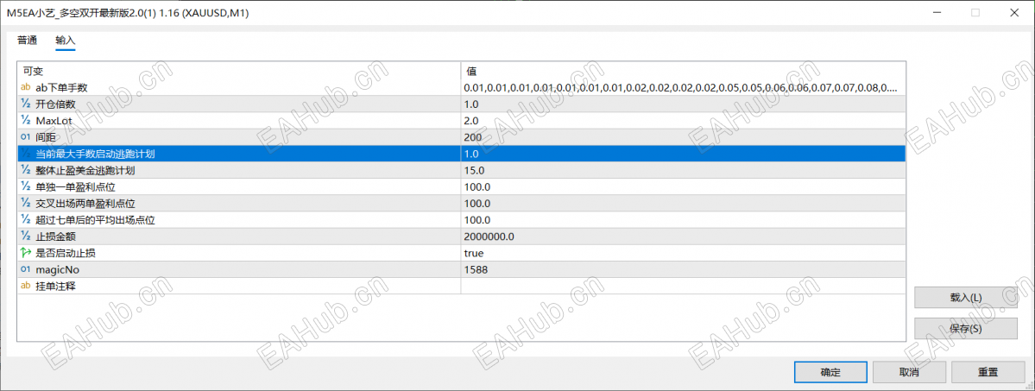Screen dimensions: 1035x391
Task: Click the 值 column header
Action: [x=683, y=71]
